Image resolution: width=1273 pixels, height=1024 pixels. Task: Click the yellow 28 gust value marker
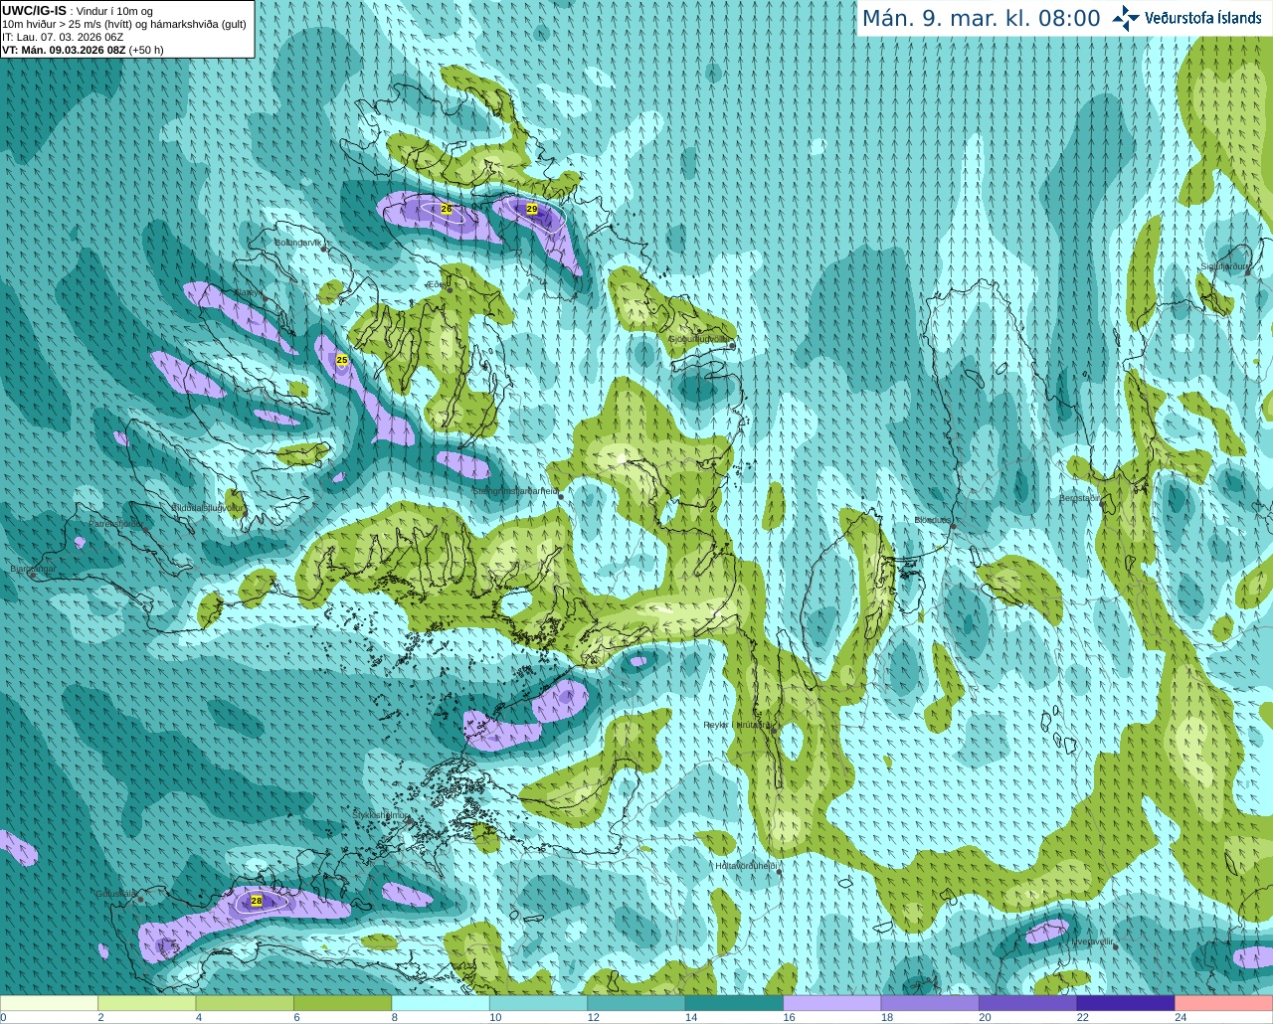coord(257,901)
